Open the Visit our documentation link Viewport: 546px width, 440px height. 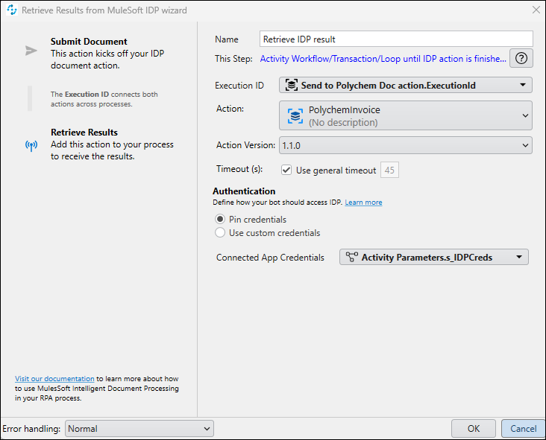tap(54, 378)
